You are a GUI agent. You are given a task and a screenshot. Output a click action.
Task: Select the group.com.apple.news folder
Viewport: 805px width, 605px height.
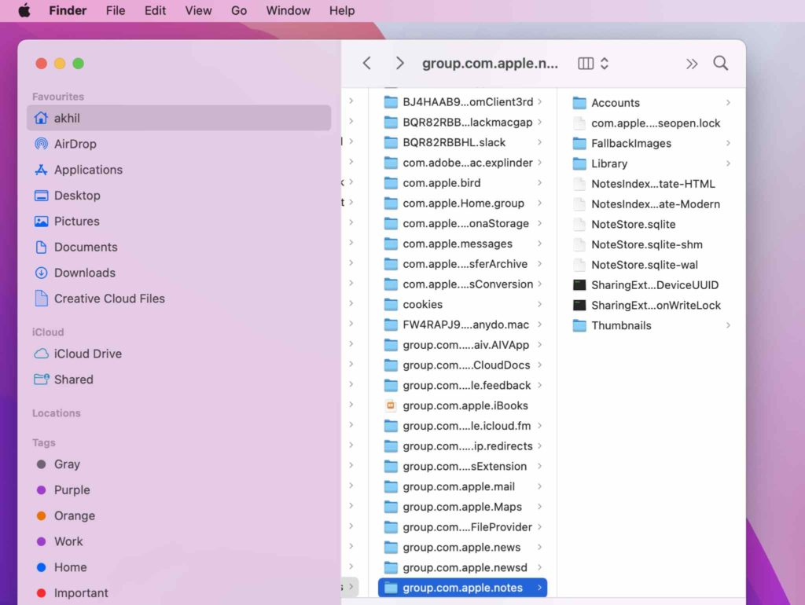(x=462, y=547)
